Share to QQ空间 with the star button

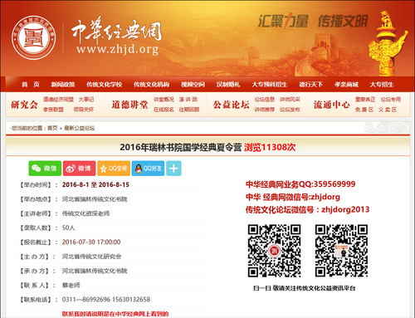tap(114, 169)
